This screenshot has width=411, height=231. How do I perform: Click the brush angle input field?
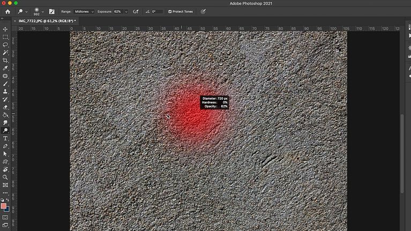[x=157, y=11]
